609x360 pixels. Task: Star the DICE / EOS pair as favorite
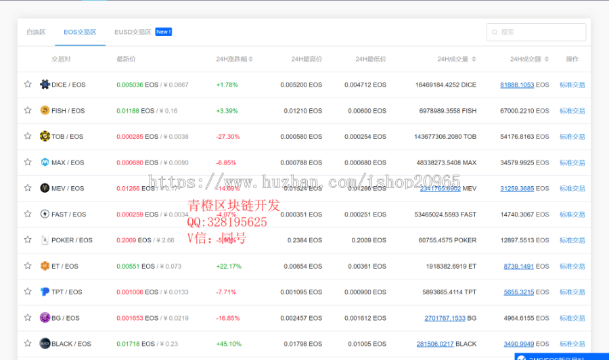click(x=28, y=85)
